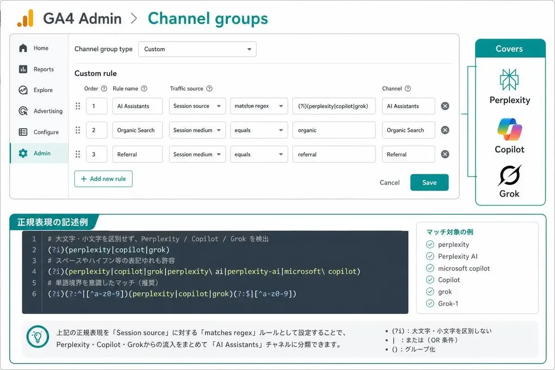555x370 pixels.
Task: Click the check icon beside Perplexity AI
Action: [x=430, y=256]
